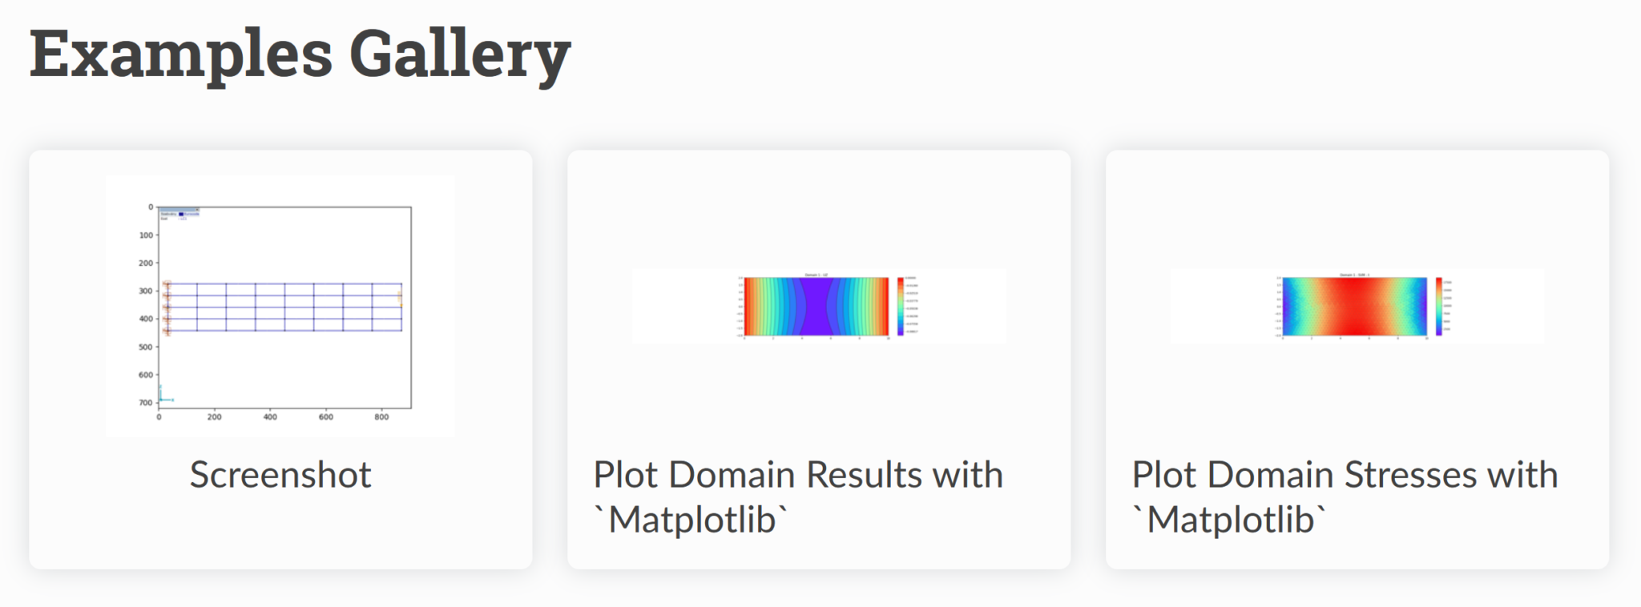Screen dimensions: 1641x607
Task: Click the orange support markers left of the mesh
Action: pyautogui.click(x=167, y=308)
